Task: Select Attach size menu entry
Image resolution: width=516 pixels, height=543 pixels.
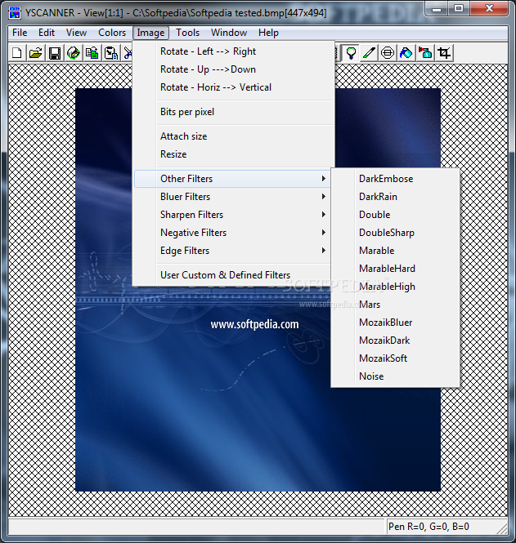Action: coord(234,136)
